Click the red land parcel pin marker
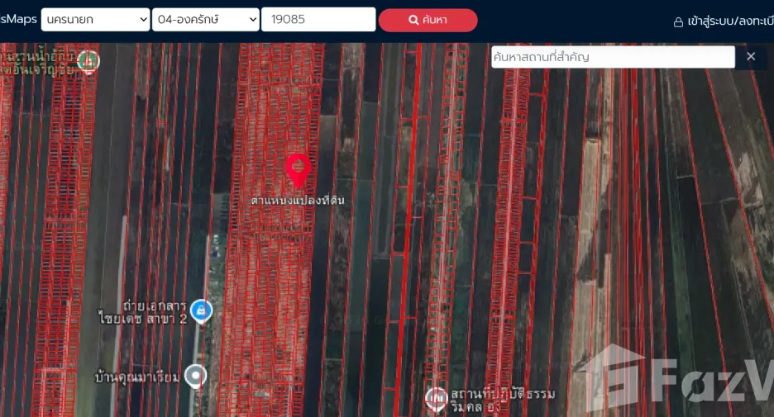The image size is (774, 417). click(x=299, y=171)
